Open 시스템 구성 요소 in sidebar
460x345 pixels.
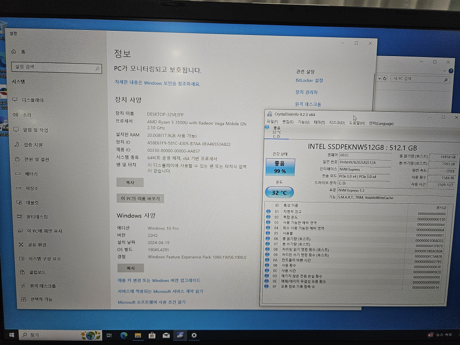tap(40, 259)
